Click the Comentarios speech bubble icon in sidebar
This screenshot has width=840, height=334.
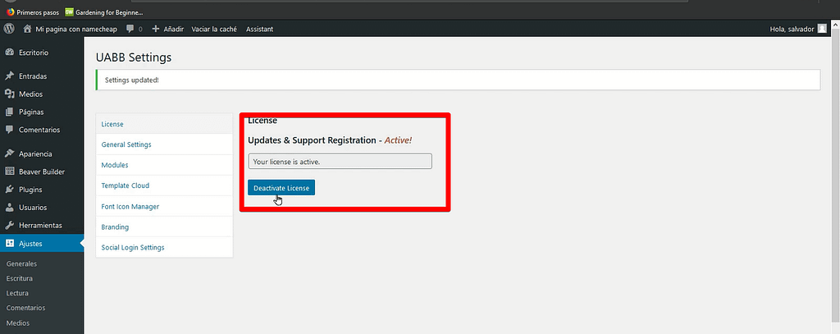coord(9,130)
